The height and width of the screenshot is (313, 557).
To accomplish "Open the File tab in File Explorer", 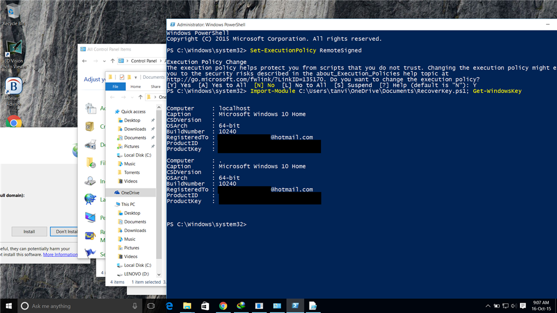I will (x=115, y=86).
